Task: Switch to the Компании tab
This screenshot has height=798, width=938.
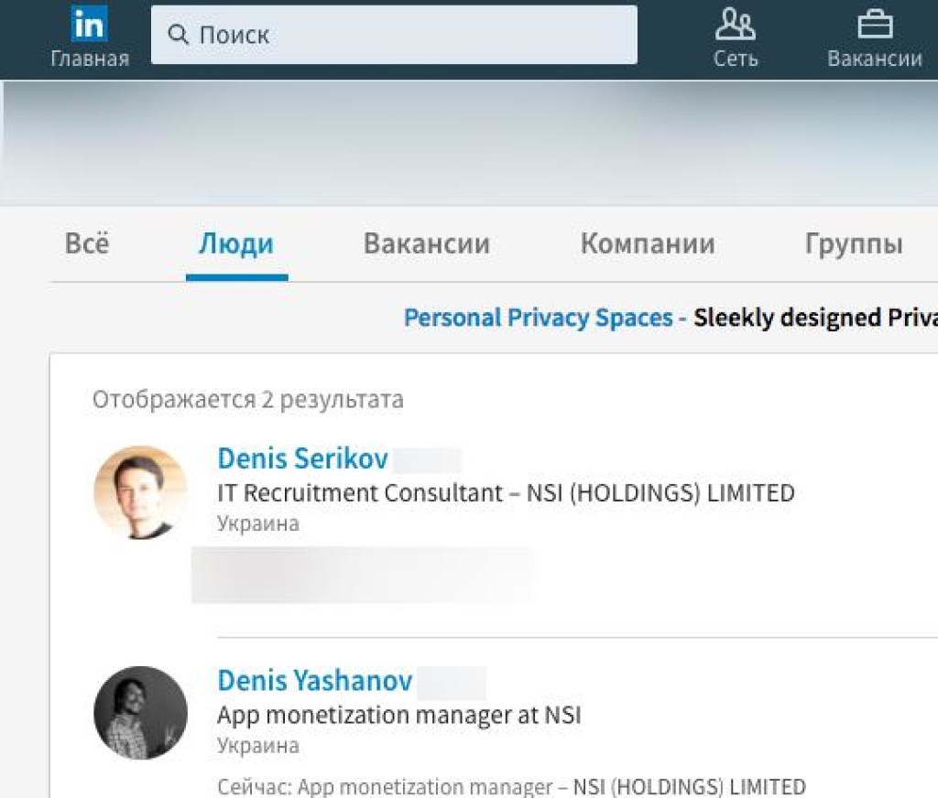Action: point(648,243)
